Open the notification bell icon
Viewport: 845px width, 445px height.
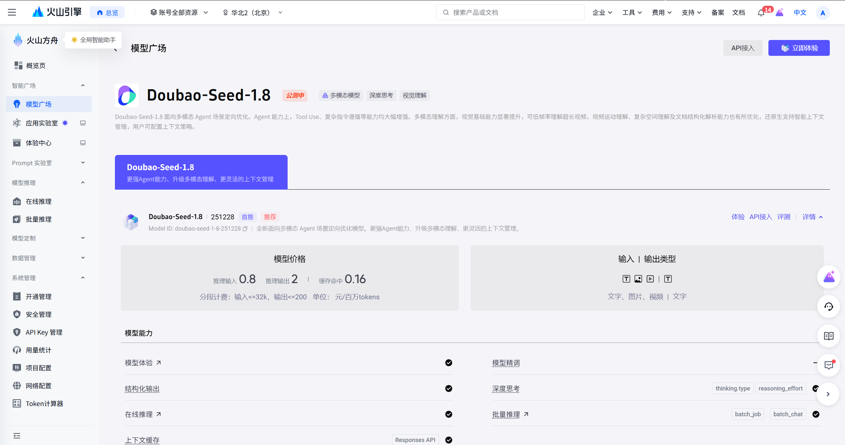761,13
